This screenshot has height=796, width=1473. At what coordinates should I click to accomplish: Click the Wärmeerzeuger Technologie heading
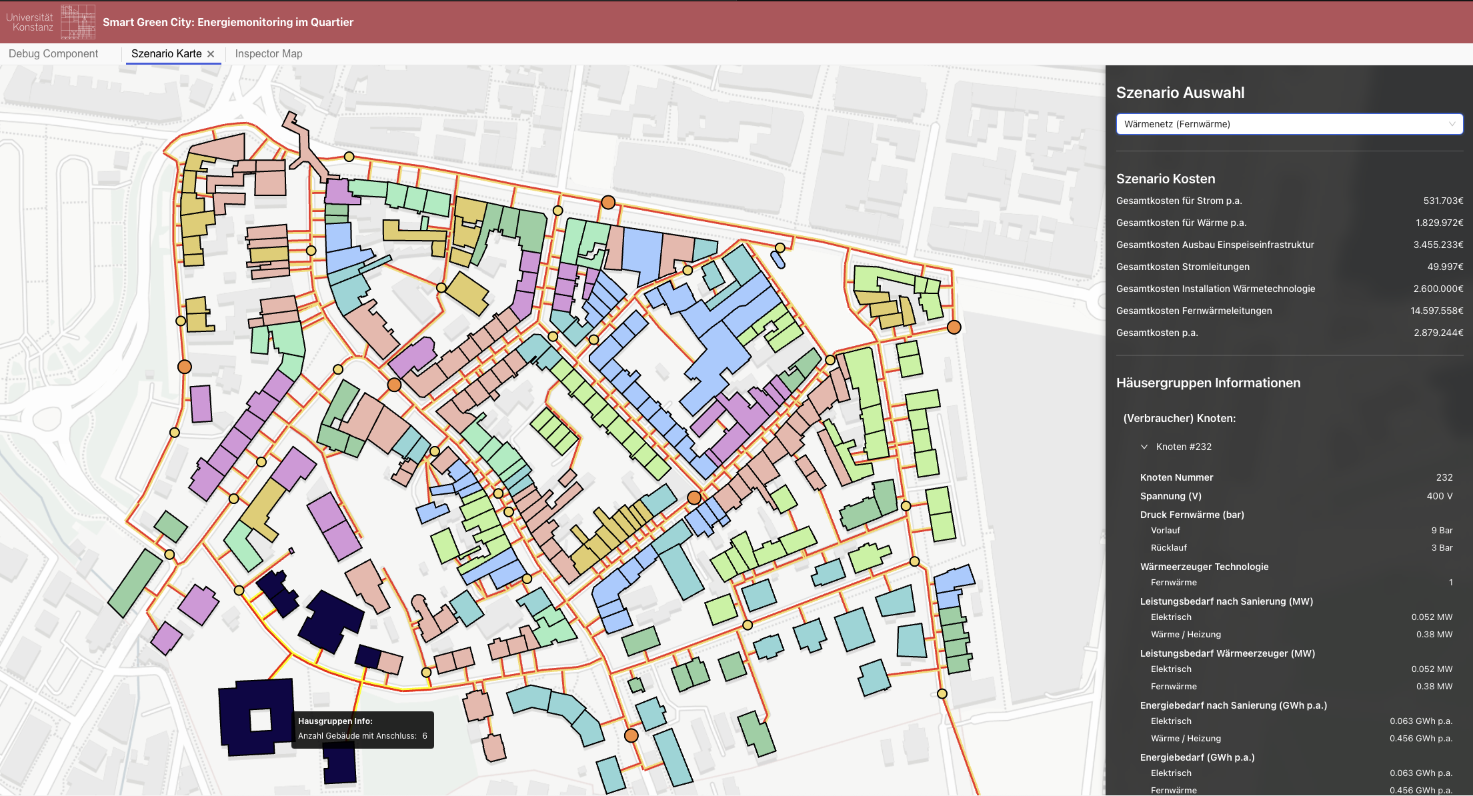pyautogui.click(x=1204, y=567)
